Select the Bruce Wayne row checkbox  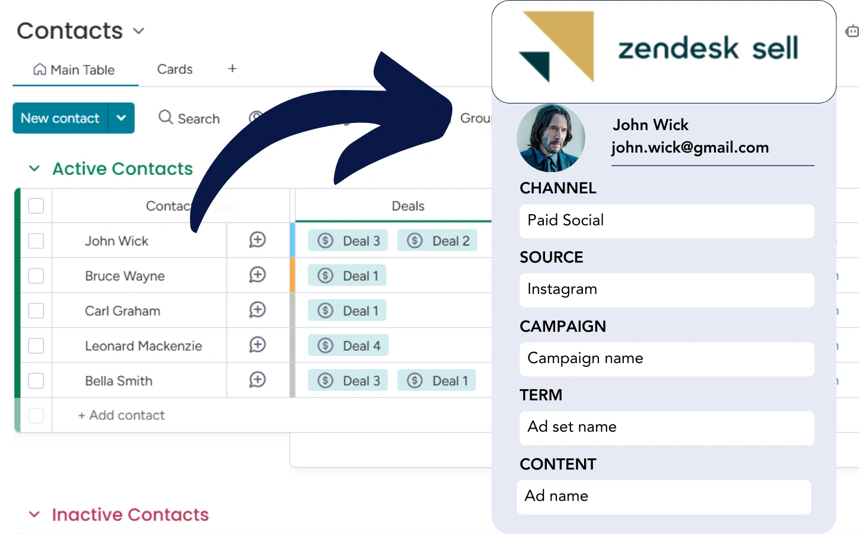(x=36, y=276)
